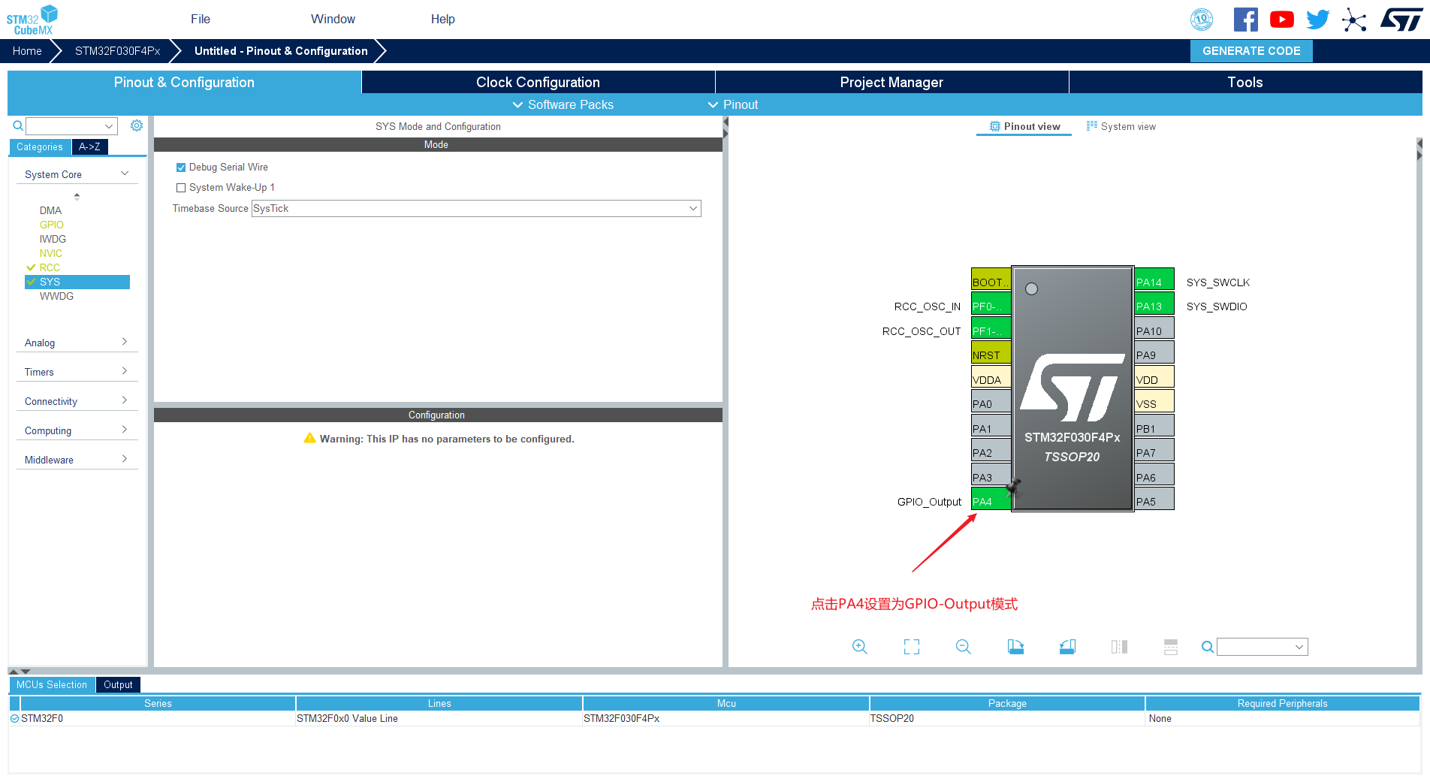Select the PA4 GPIO_Output pin
The height and width of the screenshot is (782, 1430).
pos(991,500)
